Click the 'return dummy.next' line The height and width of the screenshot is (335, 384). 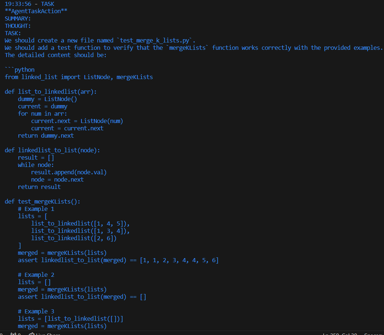pyautogui.click(x=46, y=135)
